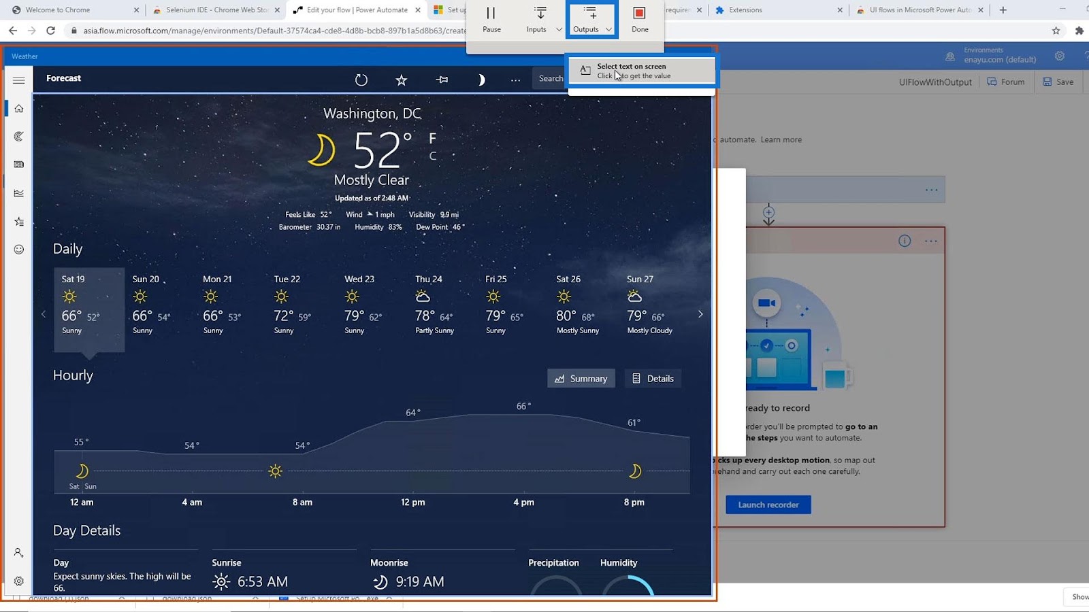Screen dimensions: 1089x612
Task: Open ellipsis menu on top blue flow step
Action: 931,190
